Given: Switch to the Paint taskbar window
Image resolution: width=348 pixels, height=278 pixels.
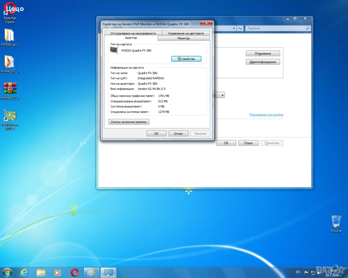Looking at the screenshot, I should pos(92,272).
